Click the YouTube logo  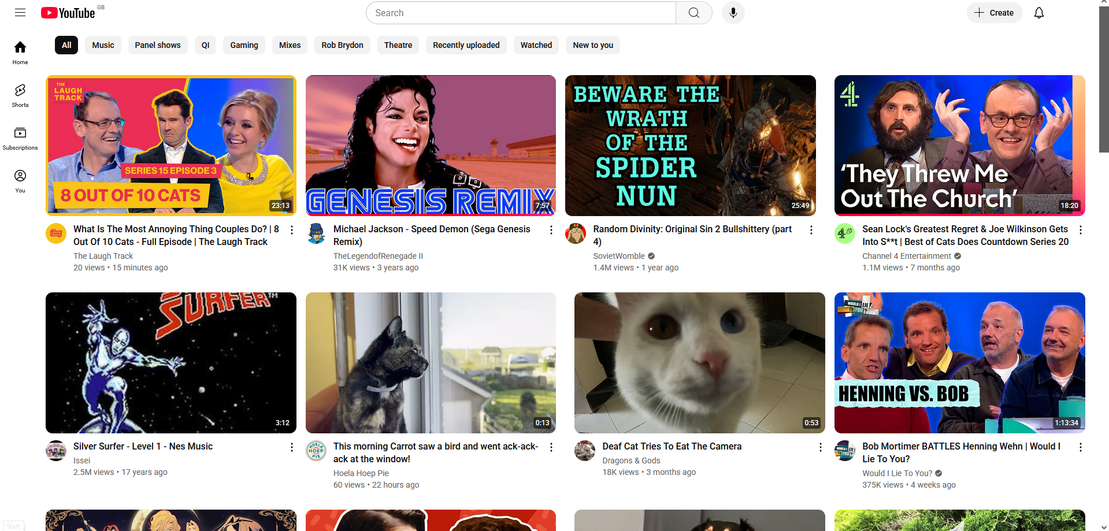tap(68, 13)
